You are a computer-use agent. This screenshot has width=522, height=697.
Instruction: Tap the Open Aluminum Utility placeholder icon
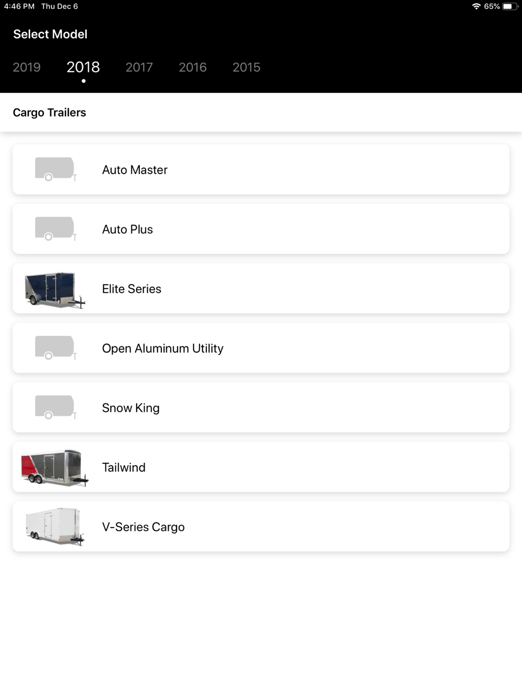[x=55, y=348]
